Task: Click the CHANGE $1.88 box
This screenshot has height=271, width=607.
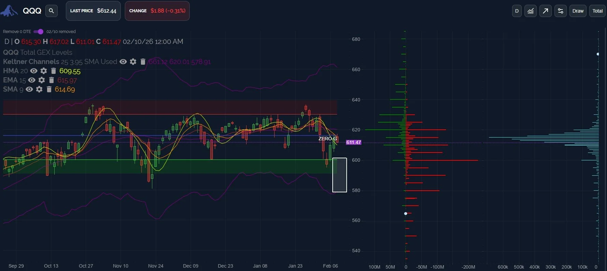Action: (157, 11)
